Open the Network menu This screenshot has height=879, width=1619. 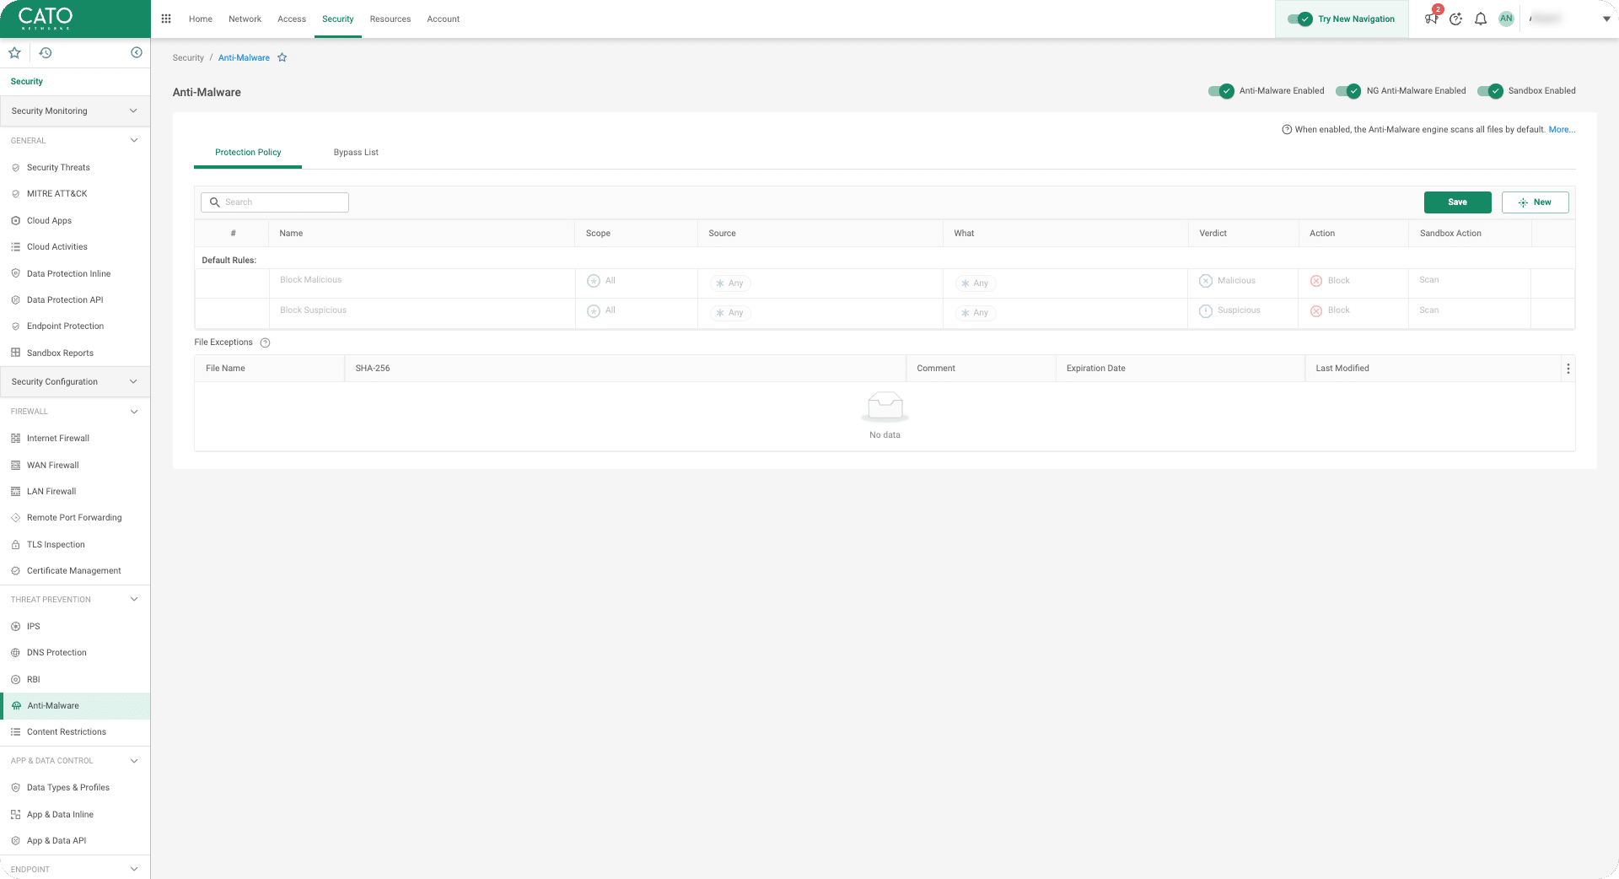(x=245, y=19)
